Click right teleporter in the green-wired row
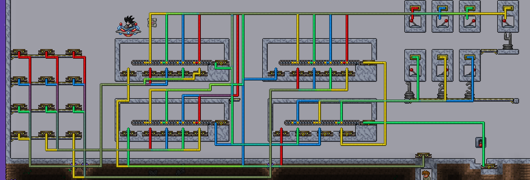Viewport: 530px width, 180px height. 74,107
